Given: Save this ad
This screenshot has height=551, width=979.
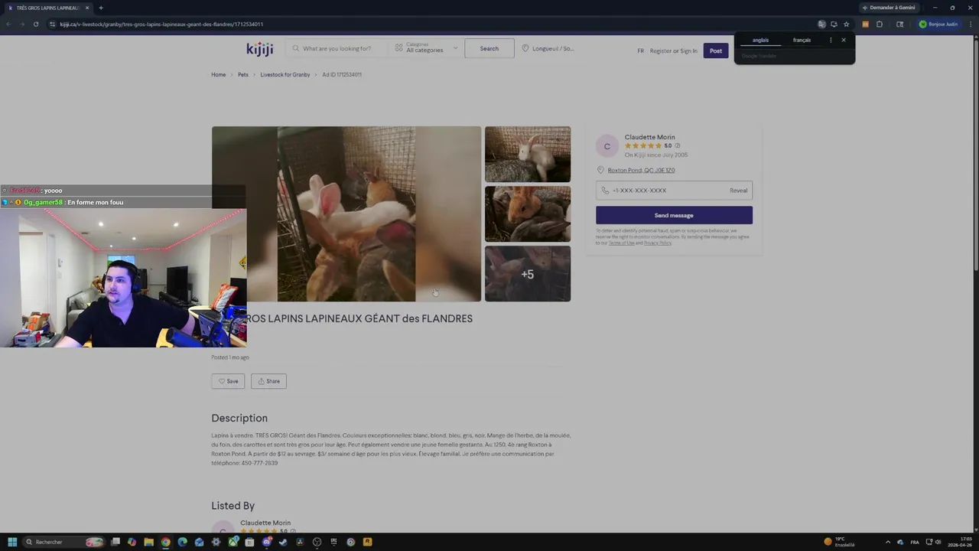Looking at the screenshot, I should click(x=228, y=381).
